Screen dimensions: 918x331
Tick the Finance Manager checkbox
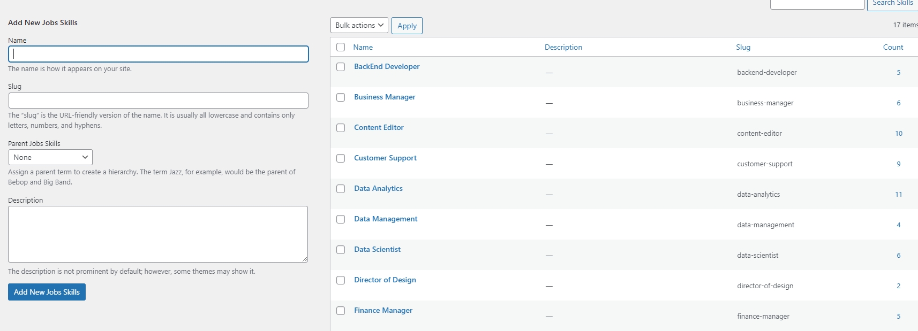(341, 311)
